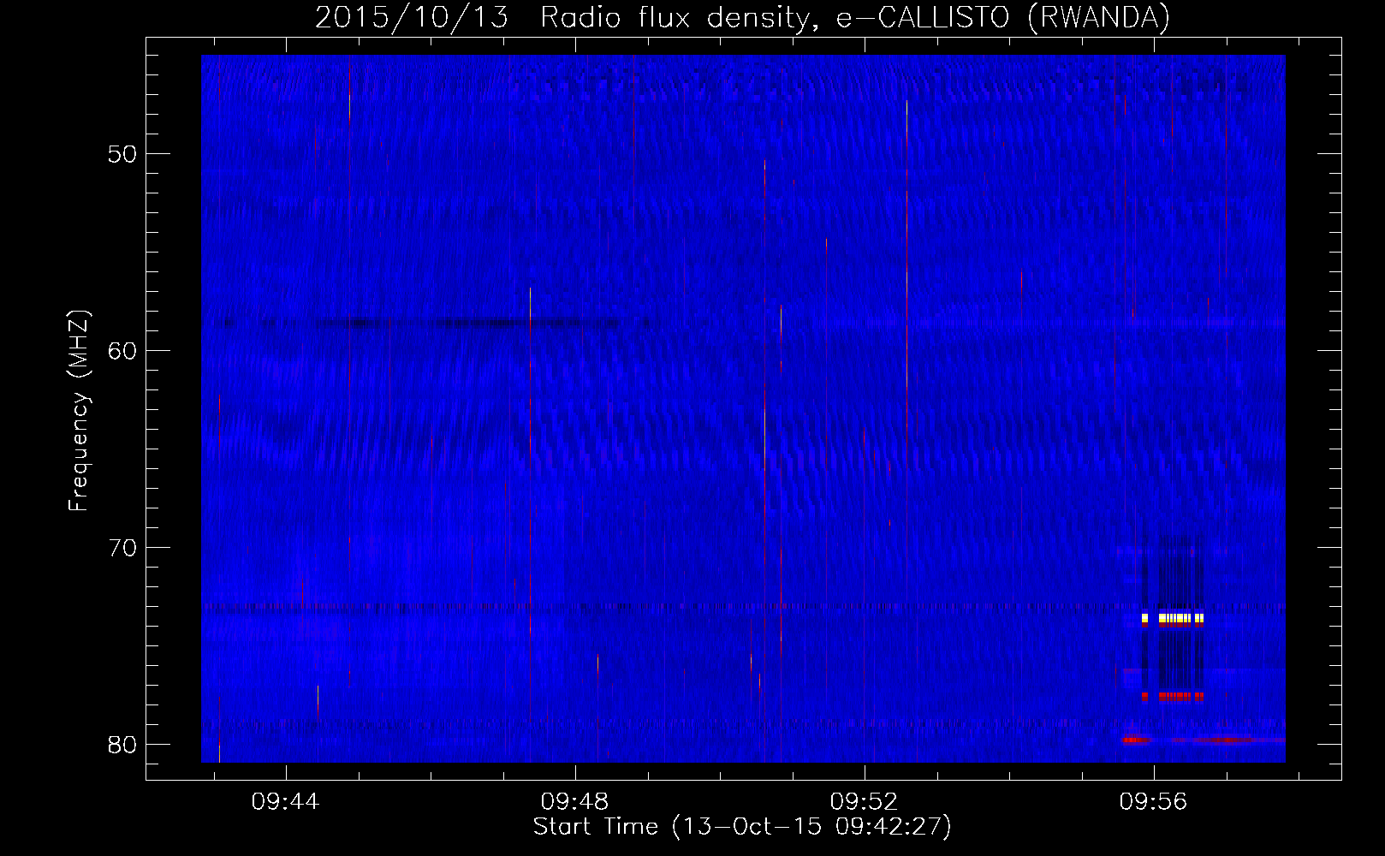Click the left 50 frequency tick label
Screen dimensions: 1385x856
tap(122, 154)
